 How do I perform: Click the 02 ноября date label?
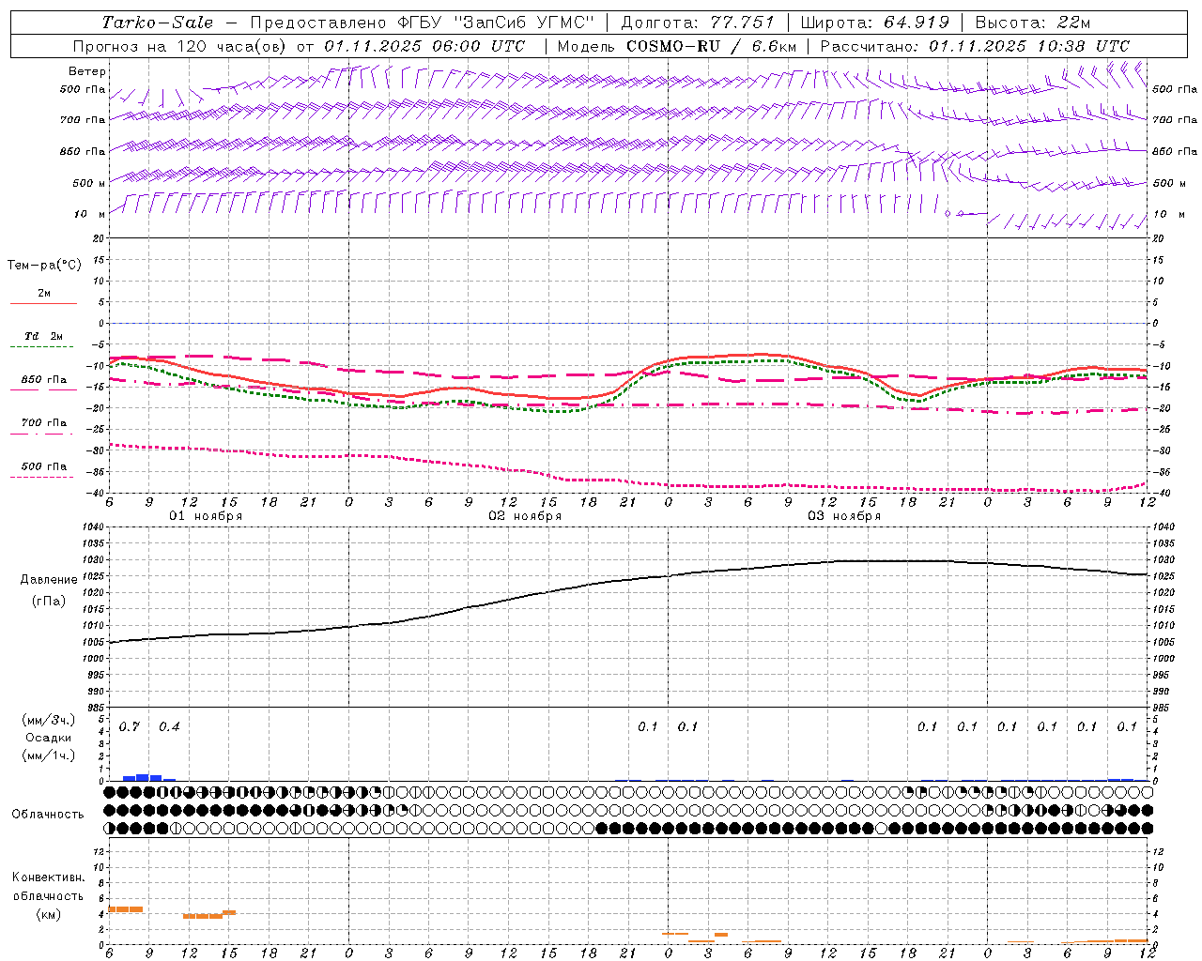pos(525,516)
